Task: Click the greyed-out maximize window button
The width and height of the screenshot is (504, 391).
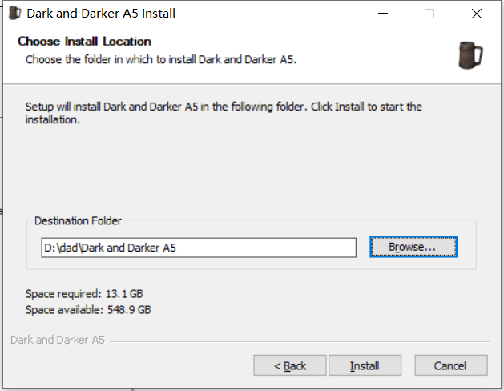Action: click(x=429, y=14)
